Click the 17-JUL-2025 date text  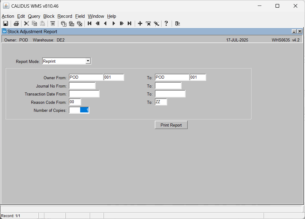coord(237,40)
